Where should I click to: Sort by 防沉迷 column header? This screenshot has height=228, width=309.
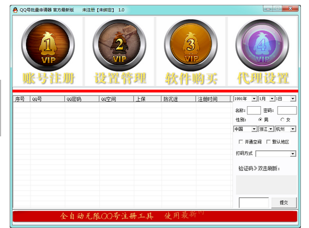[x=178, y=99]
